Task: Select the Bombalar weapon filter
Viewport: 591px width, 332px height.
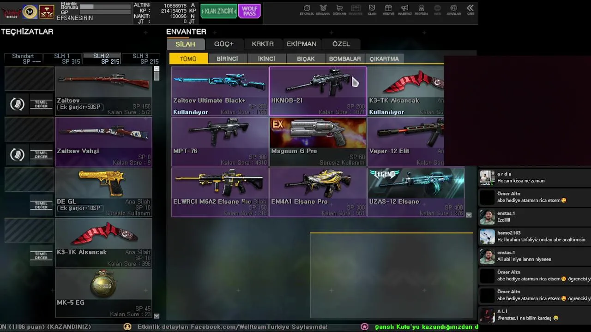Action: pyautogui.click(x=345, y=59)
